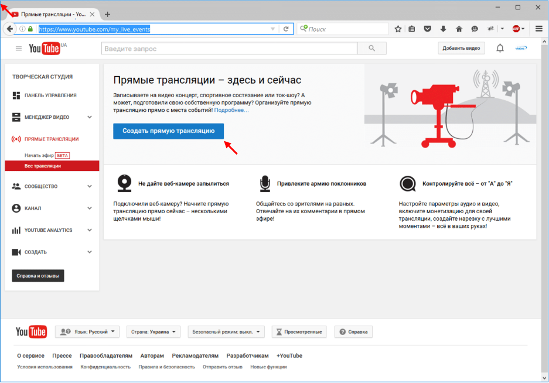The image size is (549, 383).
Task: Select Все трансляции in the sidebar
Action: coord(52,166)
